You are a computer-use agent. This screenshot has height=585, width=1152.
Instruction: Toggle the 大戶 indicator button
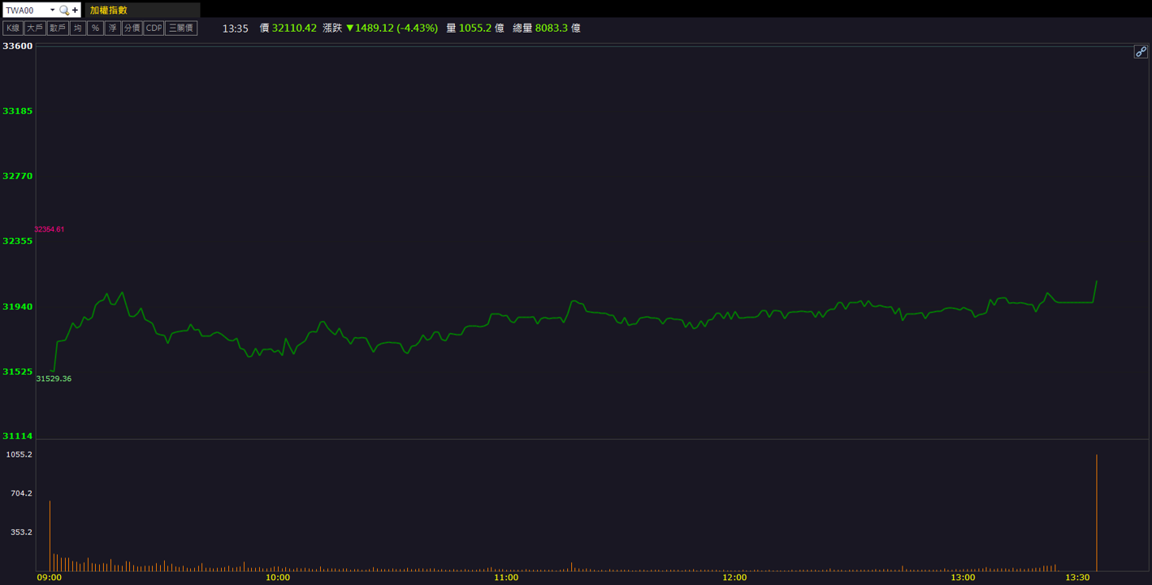click(35, 28)
